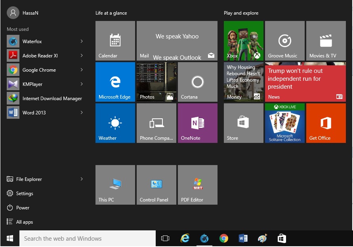Open the Store tile
The height and width of the screenshot is (247, 353).
tap(243, 123)
